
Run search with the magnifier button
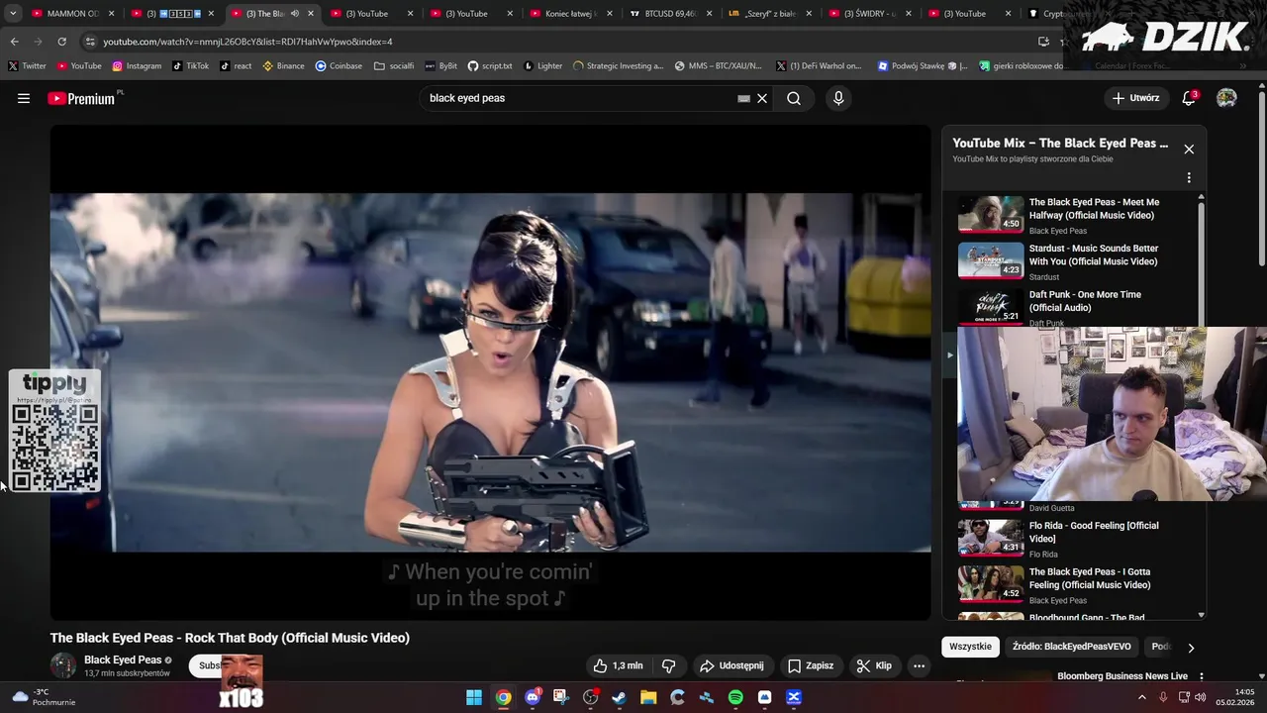(x=794, y=98)
